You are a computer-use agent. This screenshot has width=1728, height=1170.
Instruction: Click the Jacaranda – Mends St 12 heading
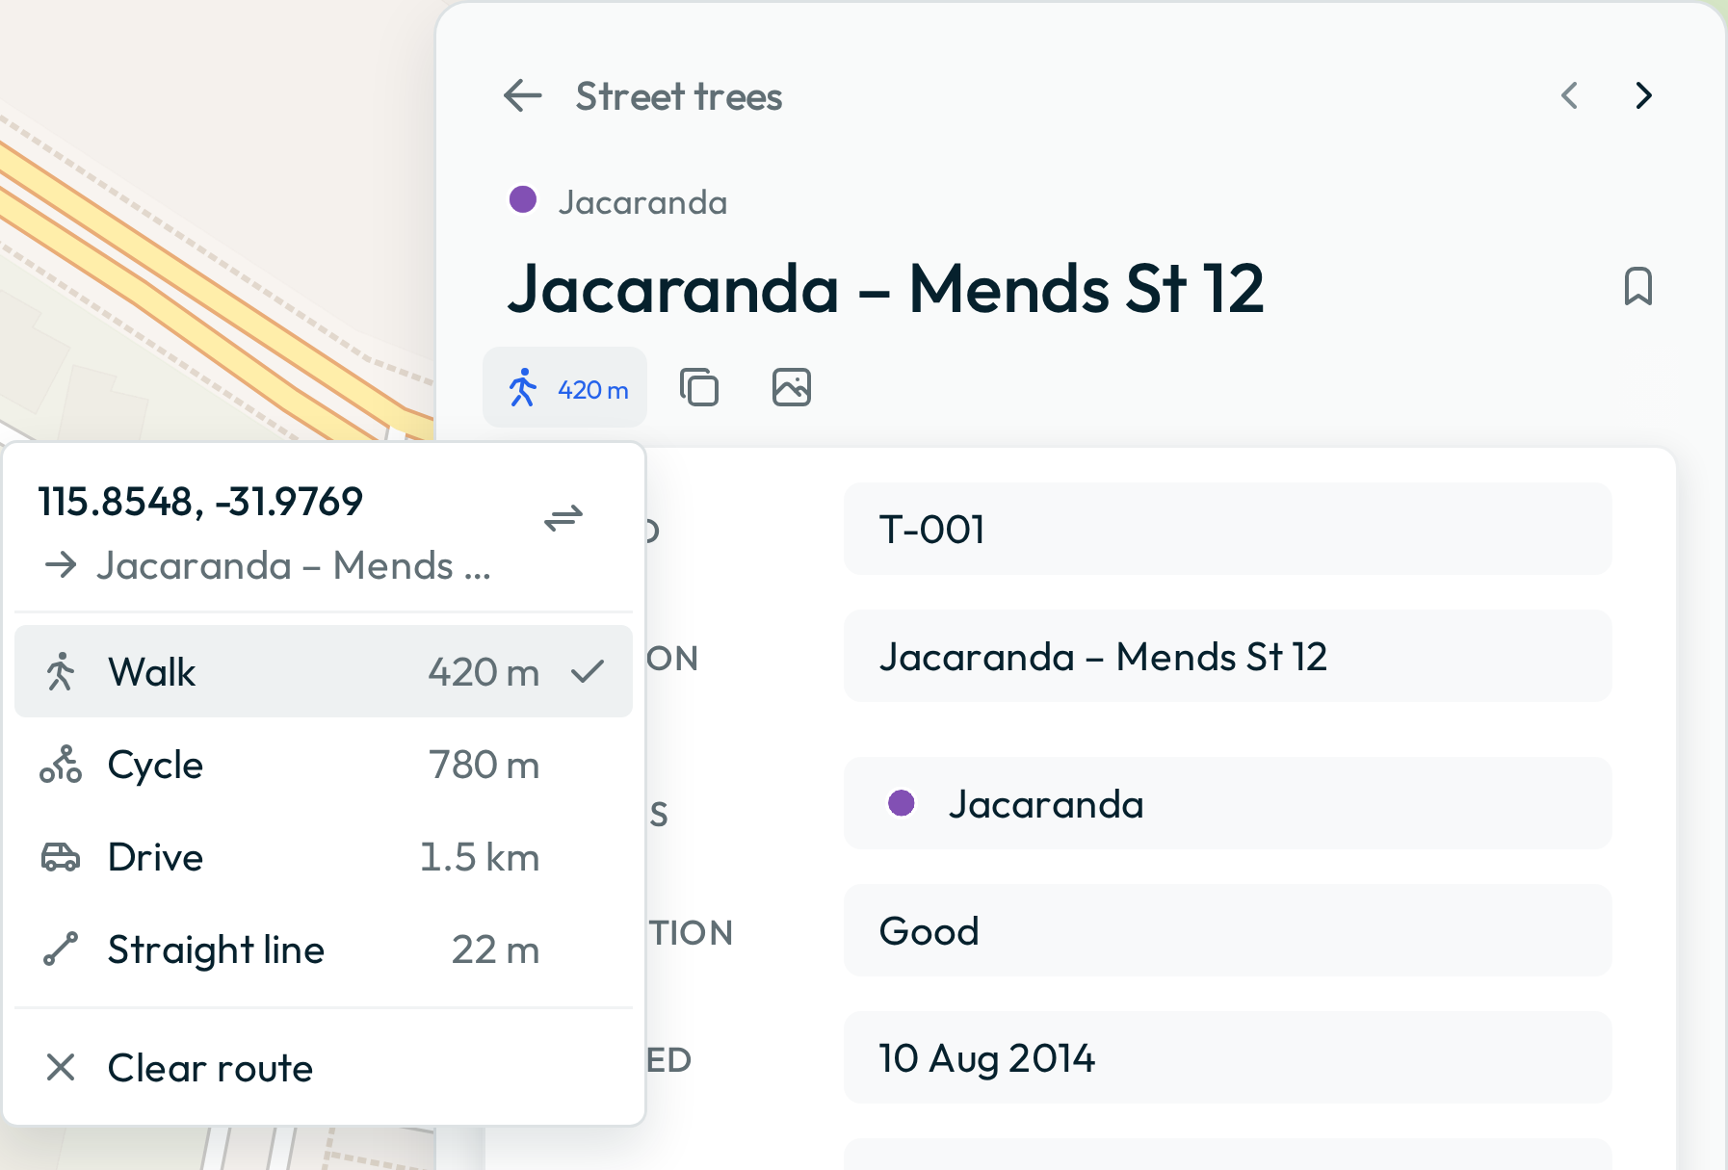click(x=886, y=288)
